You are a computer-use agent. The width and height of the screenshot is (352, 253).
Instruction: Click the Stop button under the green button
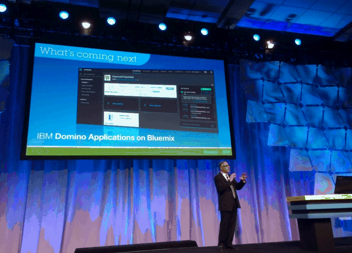(x=206, y=93)
